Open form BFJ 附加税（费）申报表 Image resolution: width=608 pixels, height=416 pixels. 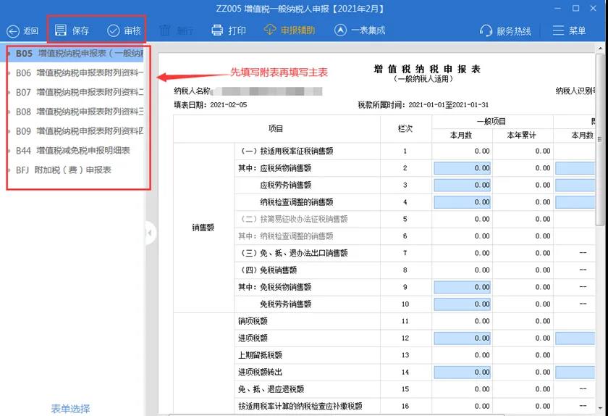point(63,170)
